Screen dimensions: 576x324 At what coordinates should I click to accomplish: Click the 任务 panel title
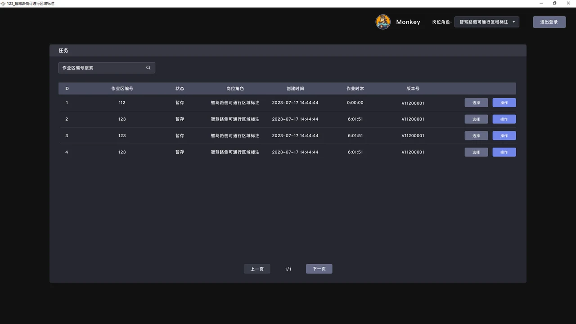(63, 50)
